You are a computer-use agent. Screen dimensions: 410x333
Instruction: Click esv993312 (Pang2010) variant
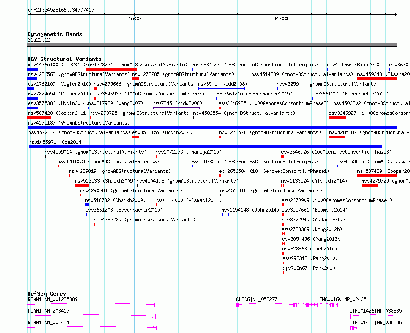coord(310,258)
